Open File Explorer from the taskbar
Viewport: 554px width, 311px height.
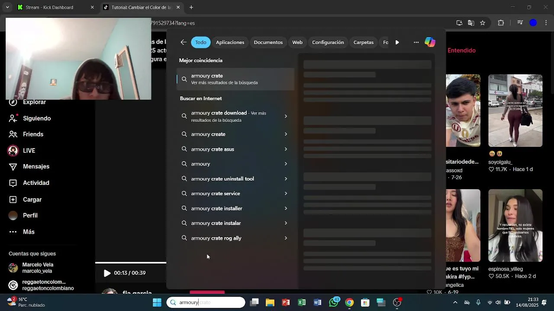(x=270, y=302)
